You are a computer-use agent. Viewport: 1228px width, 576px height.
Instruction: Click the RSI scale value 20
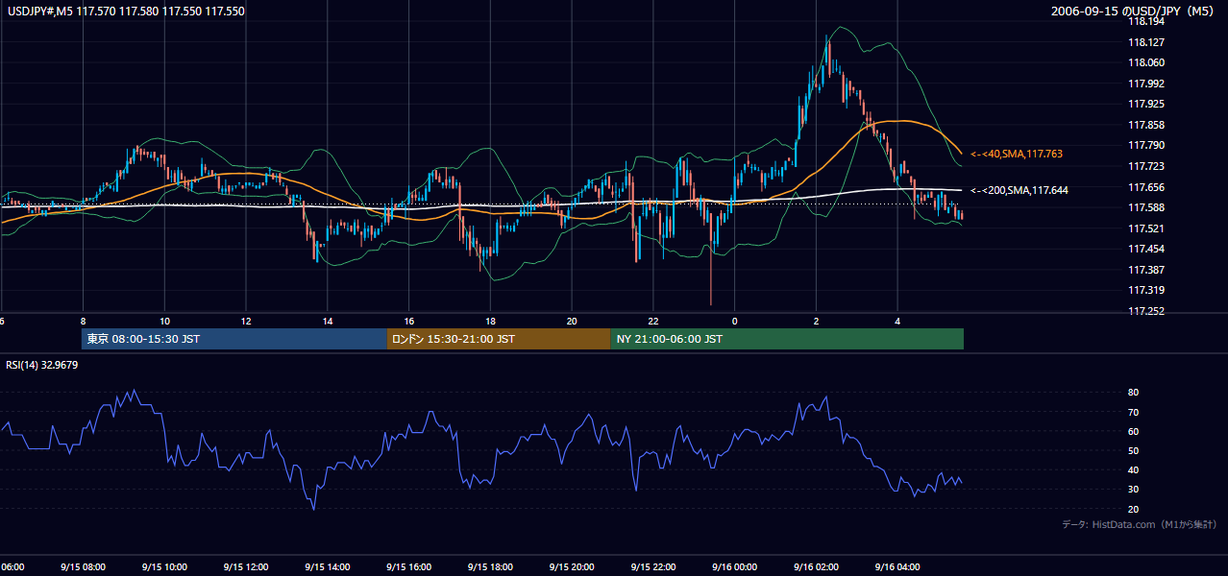pos(1133,509)
